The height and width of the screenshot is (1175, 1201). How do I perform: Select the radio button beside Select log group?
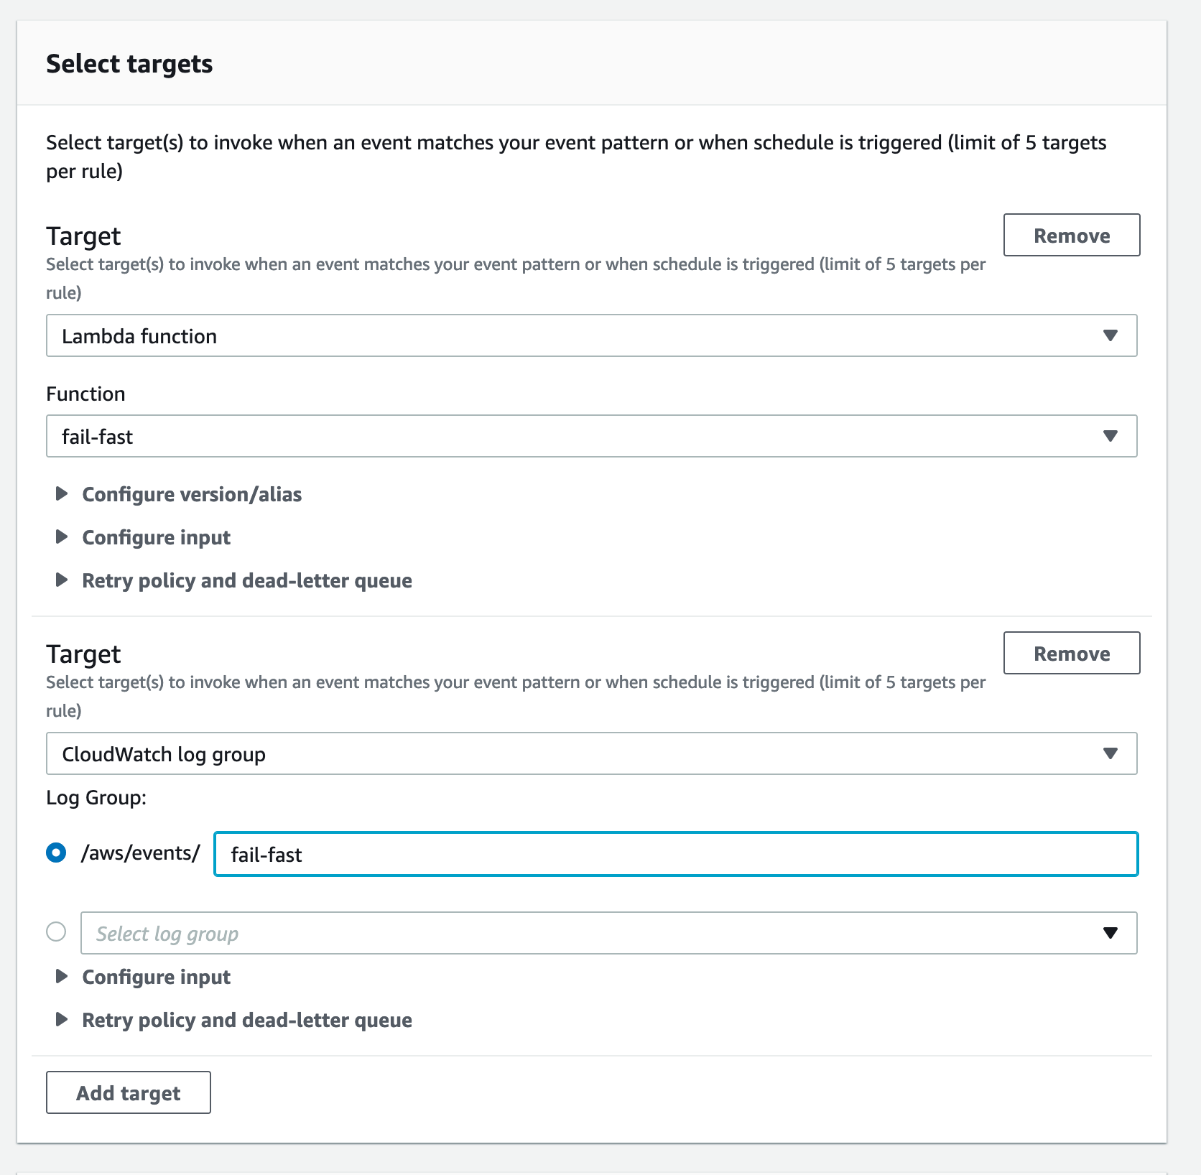click(56, 932)
